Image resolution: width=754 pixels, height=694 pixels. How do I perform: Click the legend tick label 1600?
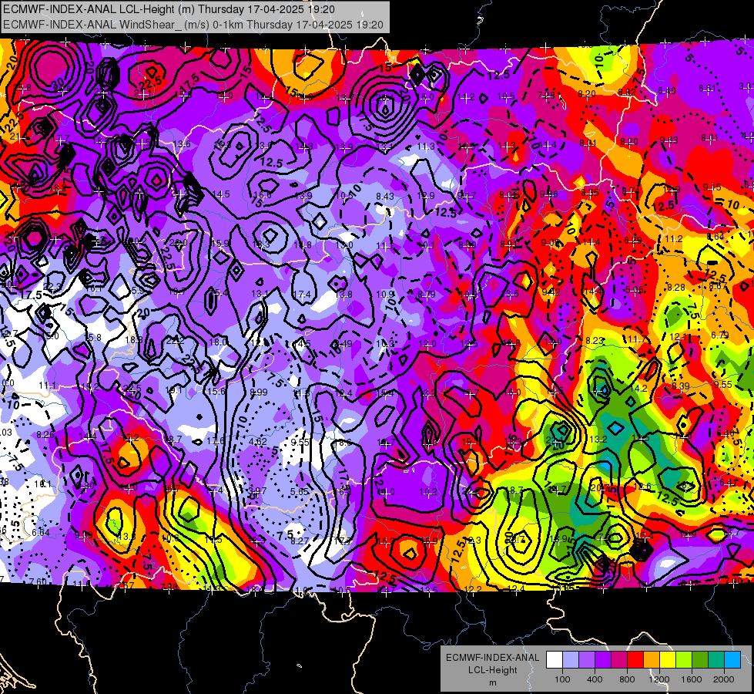pos(692,679)
